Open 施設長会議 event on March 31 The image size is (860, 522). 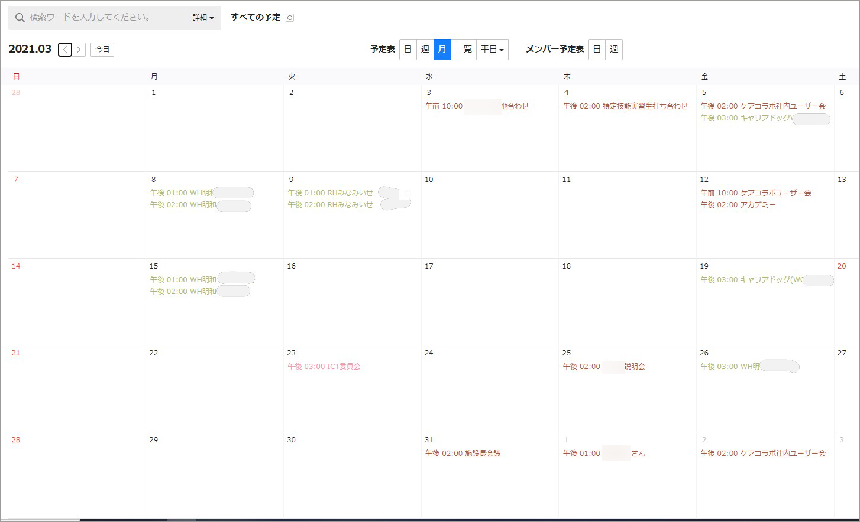pos(463,454)
